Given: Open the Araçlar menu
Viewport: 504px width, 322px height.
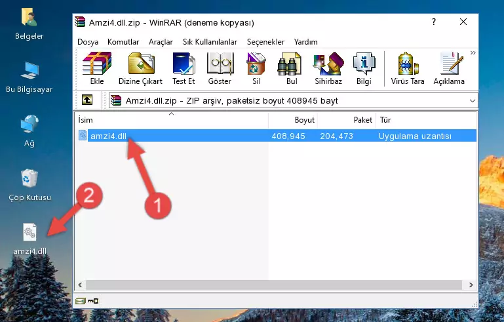Looking at the screenshot, I should click(x=161, y=42).
